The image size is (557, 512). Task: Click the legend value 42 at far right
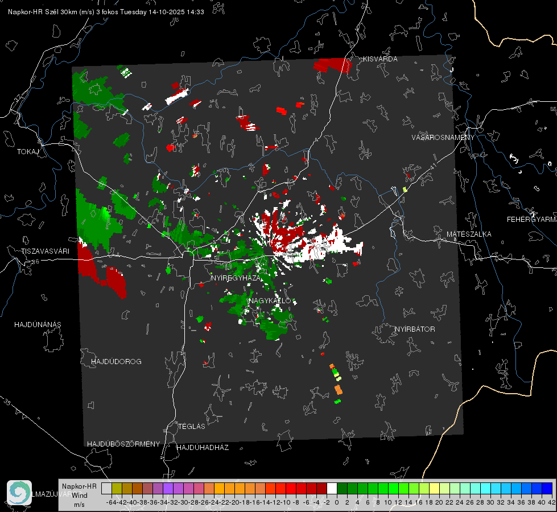click(x=551, y=502)
